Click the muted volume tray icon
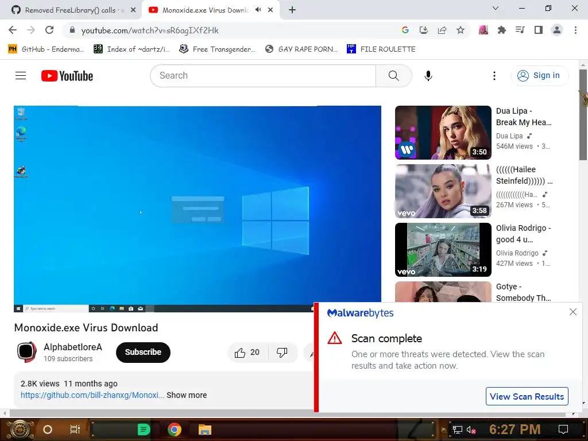The height and width of the screenshot is (441, 588). (x=471, y=430)
